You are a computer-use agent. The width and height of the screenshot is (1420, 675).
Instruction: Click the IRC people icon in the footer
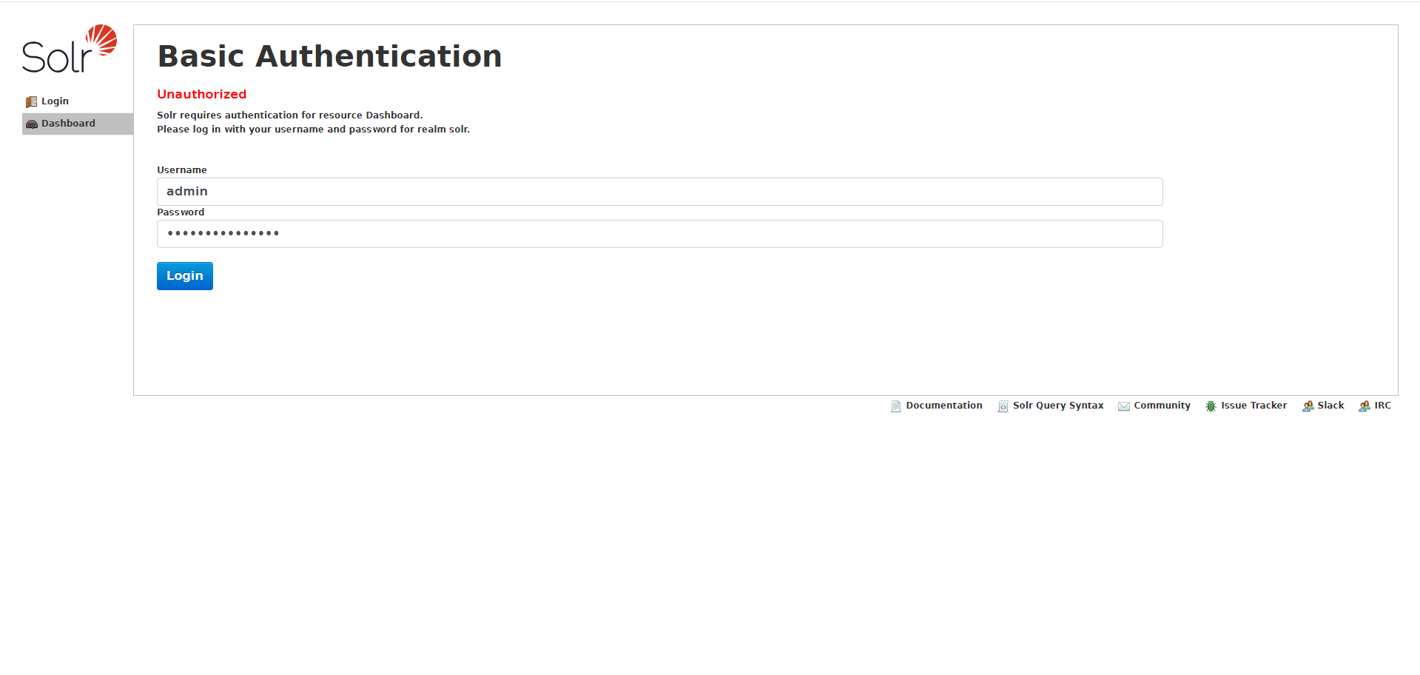coord(1364,406)
